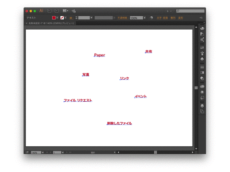
Task: Open the Artboards panel icon
Action: tap(202, 111)
